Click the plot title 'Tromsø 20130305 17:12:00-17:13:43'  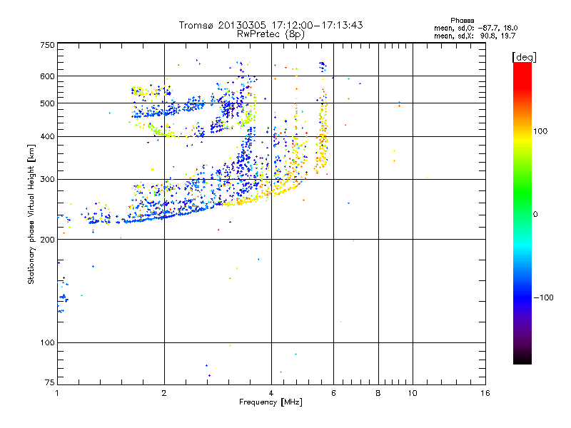(x=271, y=25)
